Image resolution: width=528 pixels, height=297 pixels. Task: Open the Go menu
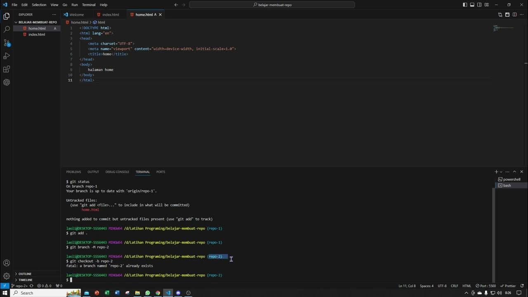tap(65, 5)
